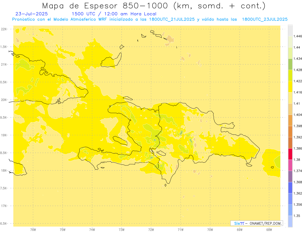Click the bright yellow colorbar segment above 1.416
The image size is (302, 233).
[x=290, y=87]
